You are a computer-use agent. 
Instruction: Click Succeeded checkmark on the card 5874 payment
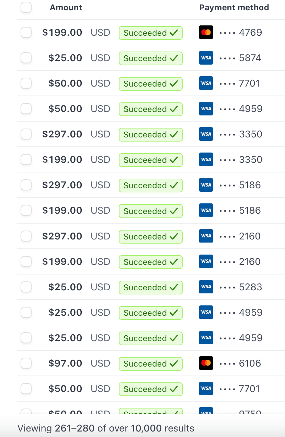174,58
